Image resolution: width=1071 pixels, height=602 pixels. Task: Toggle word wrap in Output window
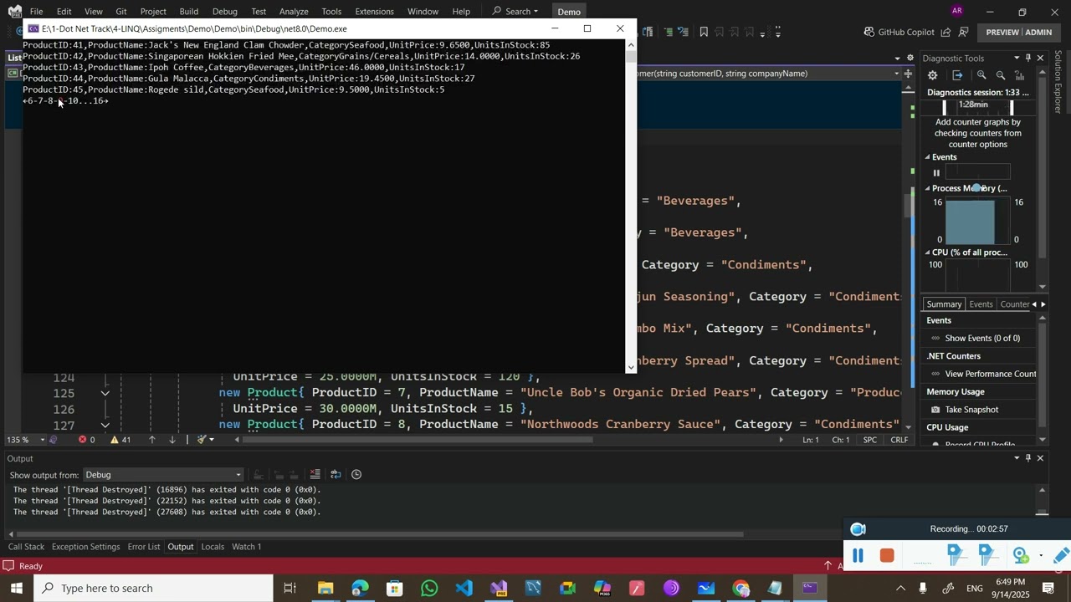[x=336, y=475]
